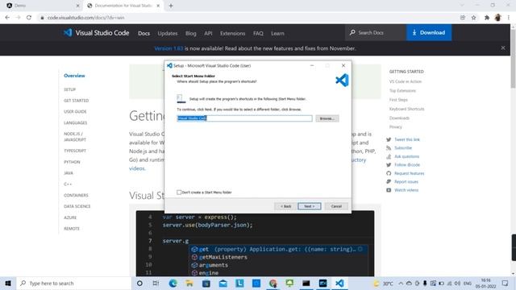516x290 pixels.
Task: Click the browser back arrow
Action: [x=7, y=18]
